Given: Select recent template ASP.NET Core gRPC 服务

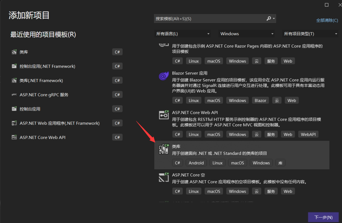Looking at the screenshot, I should coord(44,95).
